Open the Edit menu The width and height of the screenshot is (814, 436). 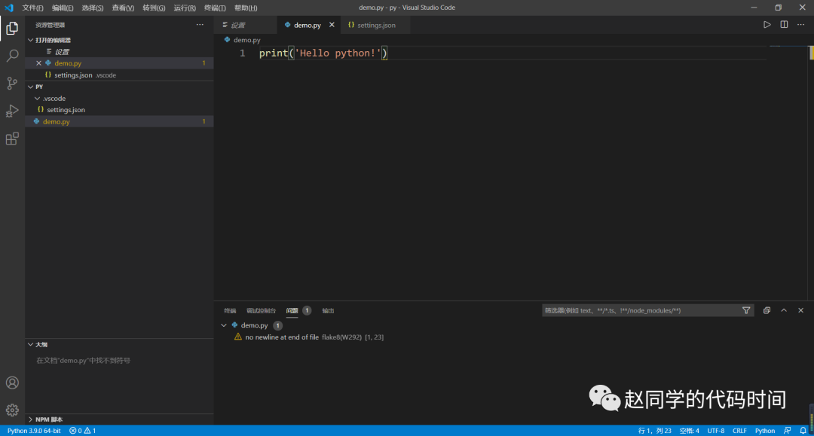click(63, 8)
